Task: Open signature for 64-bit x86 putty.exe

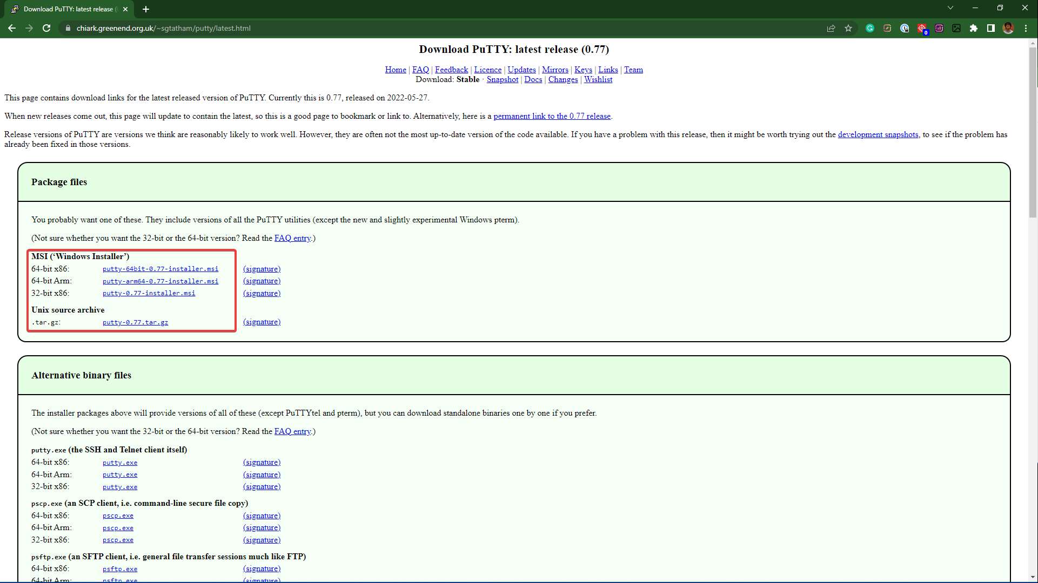Action: [262, 462]
